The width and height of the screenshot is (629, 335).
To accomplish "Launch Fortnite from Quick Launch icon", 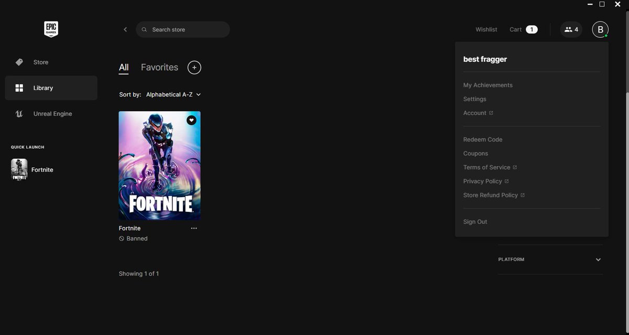I will pos(19,170).
